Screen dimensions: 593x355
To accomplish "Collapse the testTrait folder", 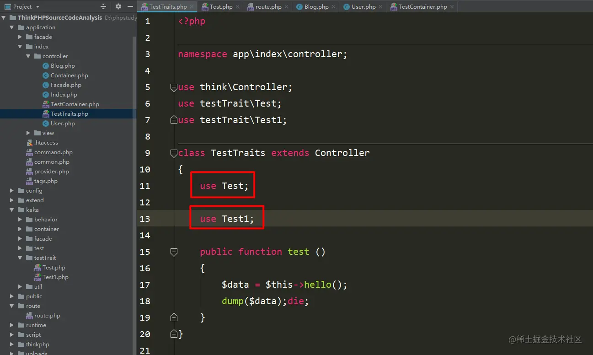I will point(20,258).
